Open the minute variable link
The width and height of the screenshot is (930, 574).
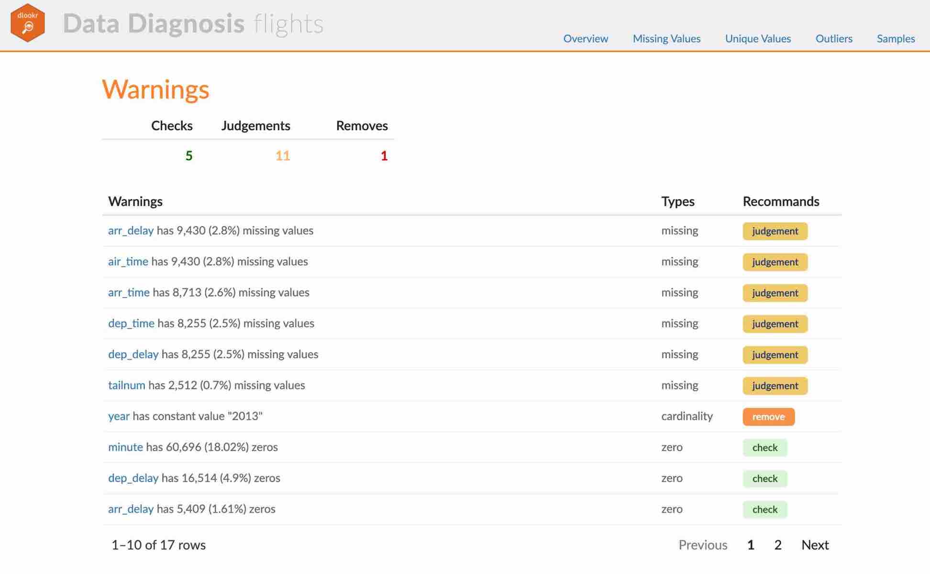[x=125, y=447]
